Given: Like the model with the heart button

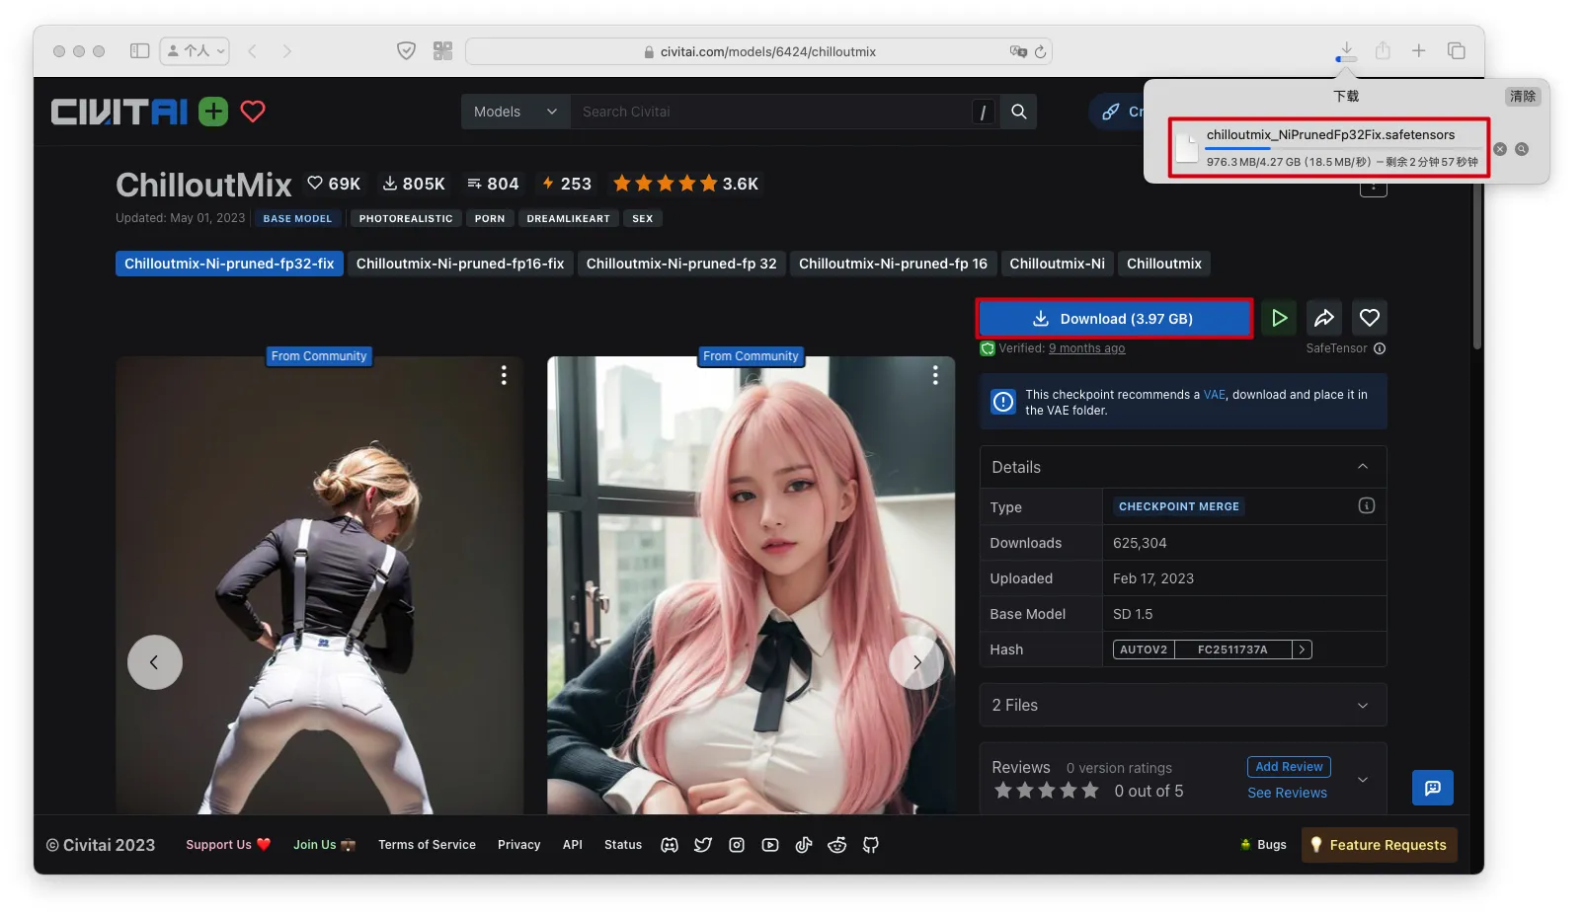Looking at the screenshot, I should (x=1370, y=318).
